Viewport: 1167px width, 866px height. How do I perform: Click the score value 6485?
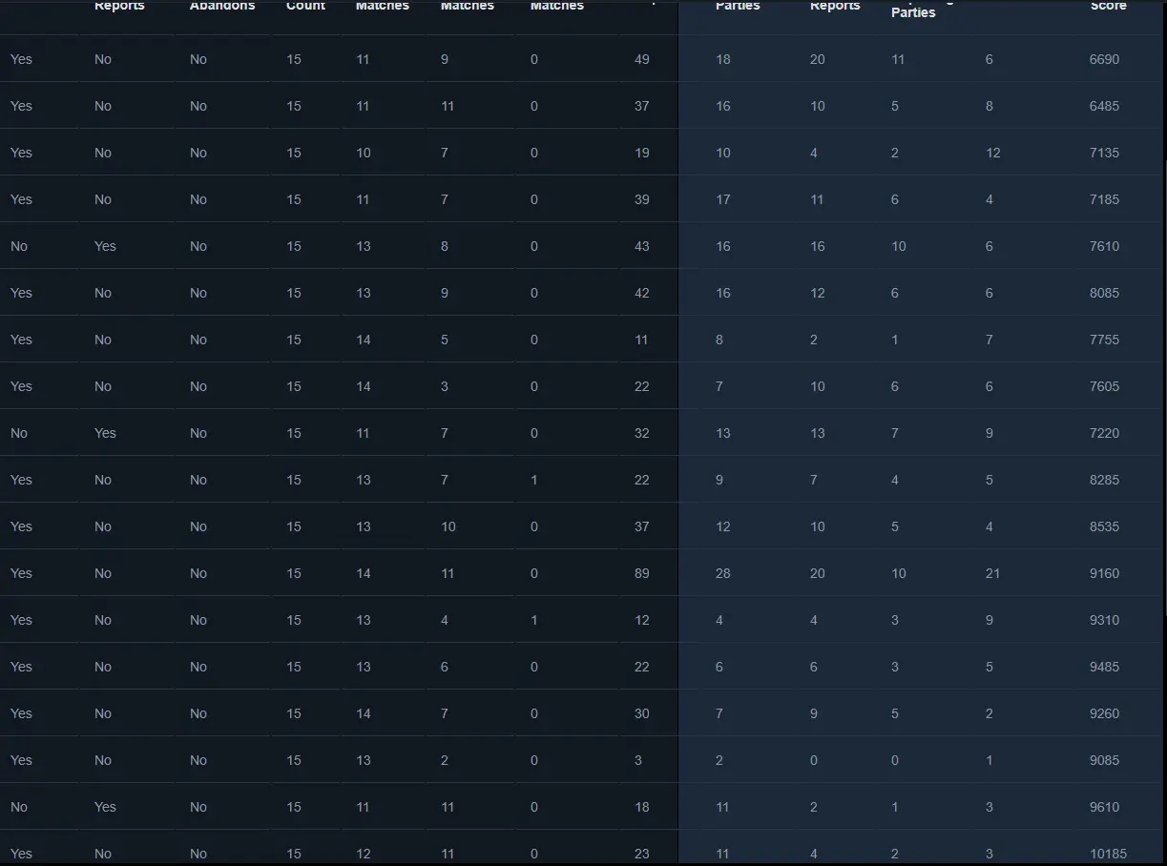tap(1104, 106)
